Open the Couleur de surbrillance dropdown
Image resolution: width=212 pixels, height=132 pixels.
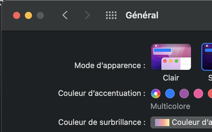point(181,123)
